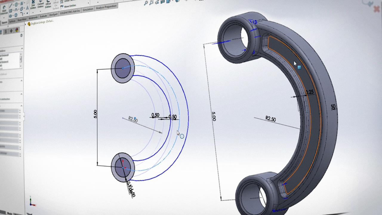
Task: Click the Convert Entities tool
Action: [x=40, y=4]
